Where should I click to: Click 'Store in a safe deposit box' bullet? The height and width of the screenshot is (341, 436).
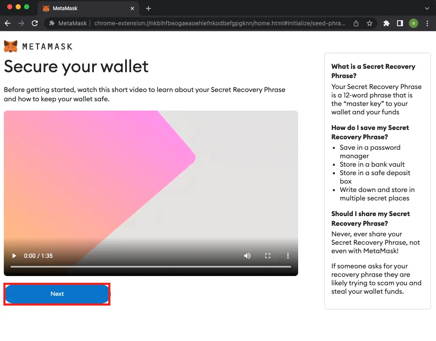[375, 177]
